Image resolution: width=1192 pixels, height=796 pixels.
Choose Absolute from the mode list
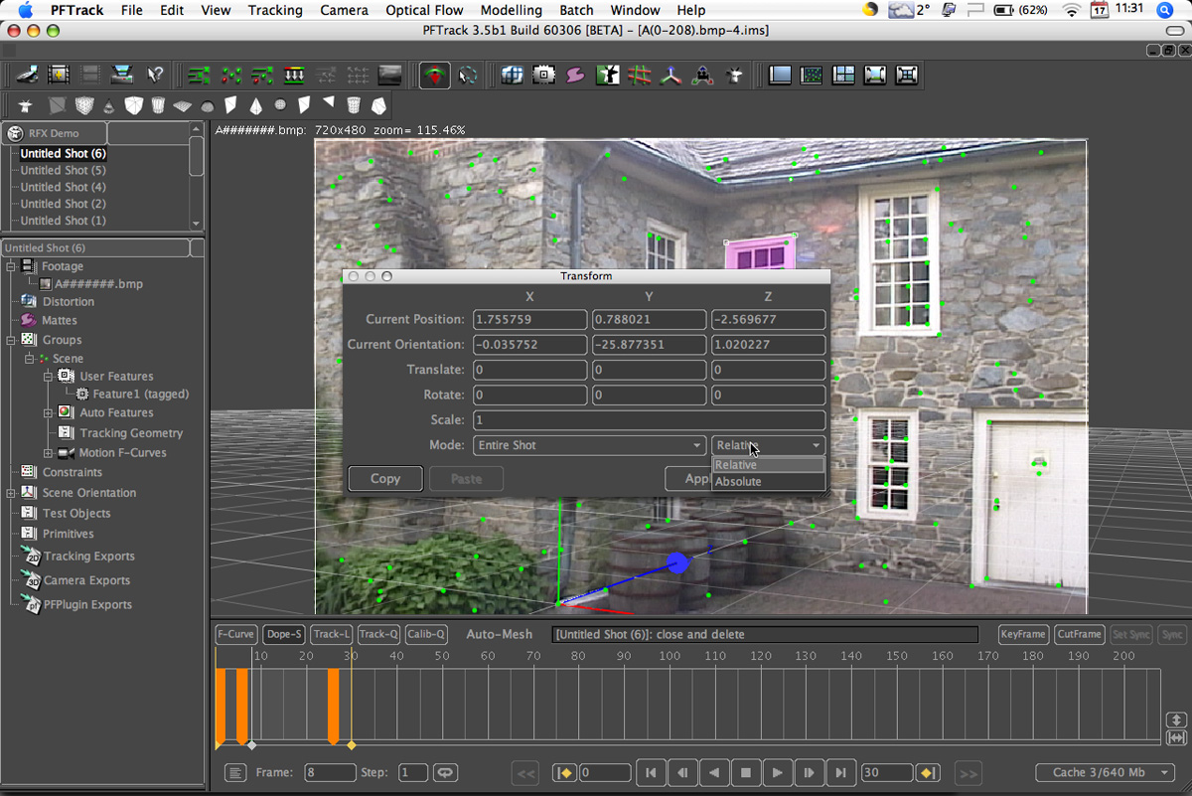tap(769, 482)
